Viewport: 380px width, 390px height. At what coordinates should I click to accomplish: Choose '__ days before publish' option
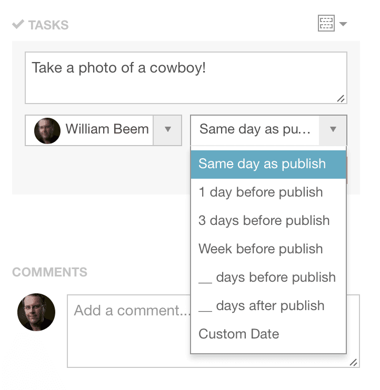(x=268, y=278)
